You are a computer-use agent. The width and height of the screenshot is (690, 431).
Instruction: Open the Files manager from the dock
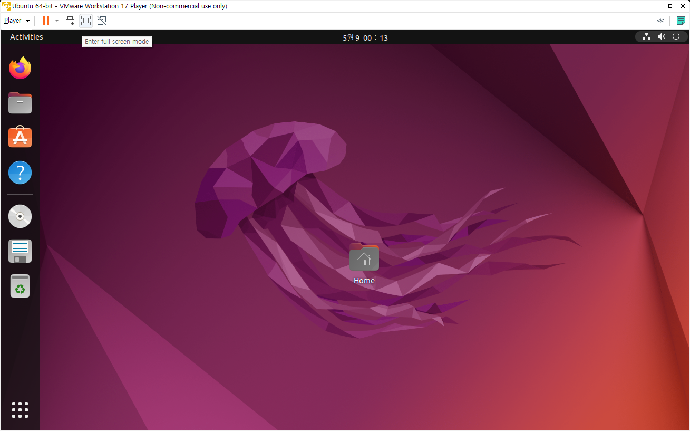click(20, 103)
